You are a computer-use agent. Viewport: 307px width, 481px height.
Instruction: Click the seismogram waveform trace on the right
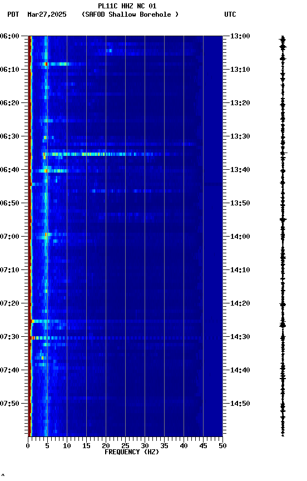pos(283,235)
